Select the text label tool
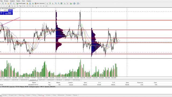Viewport: 172px width, 97px height. pos(17,6)
